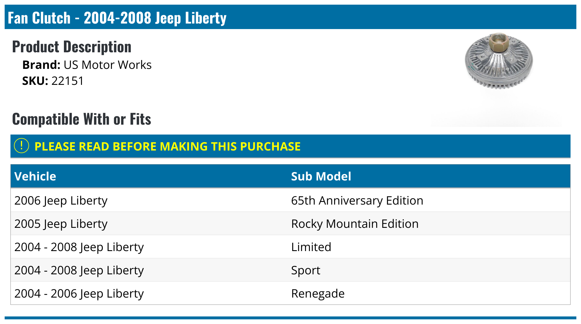This screenshot has width=581, height=324.
Task: Select the 2006 Jeep Liberty vehicle cell
Action: click(x=61, y=201)
